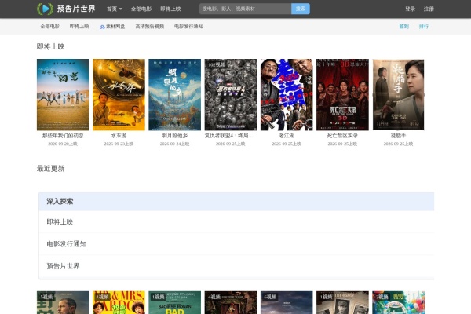Image resolution: width=471 pixels, height=314 pixels.
Task: Open the 那些年我们的初恋 poster
Action: click(63, 95)
